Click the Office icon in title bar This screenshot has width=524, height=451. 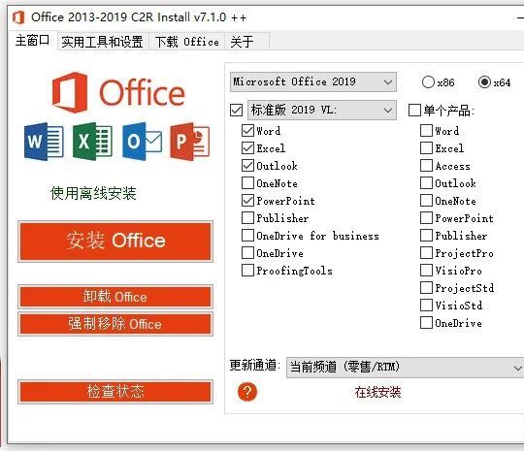pos(18,17)
